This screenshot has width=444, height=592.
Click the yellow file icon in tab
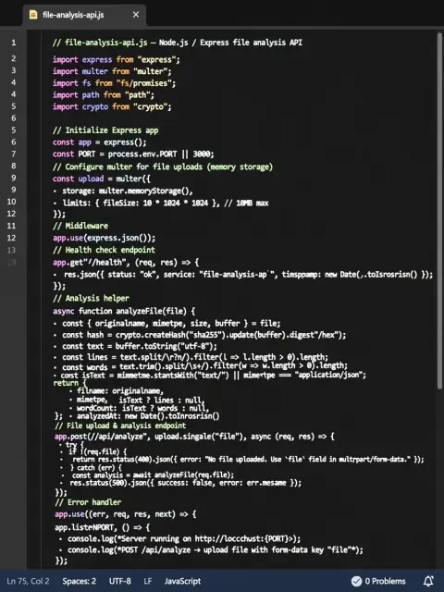(x=33, y=15)
